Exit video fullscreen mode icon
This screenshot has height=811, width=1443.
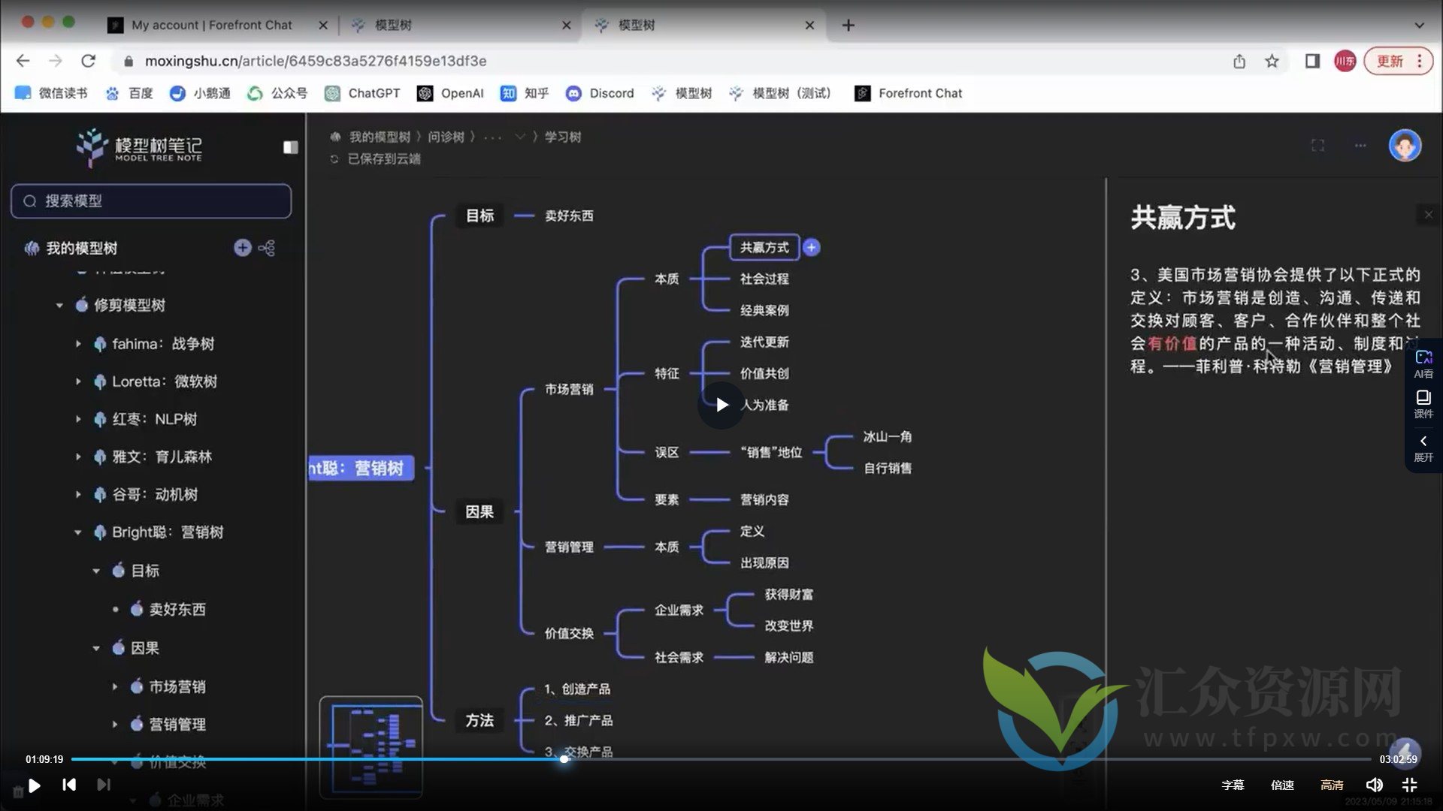(x=1410, y=785)
